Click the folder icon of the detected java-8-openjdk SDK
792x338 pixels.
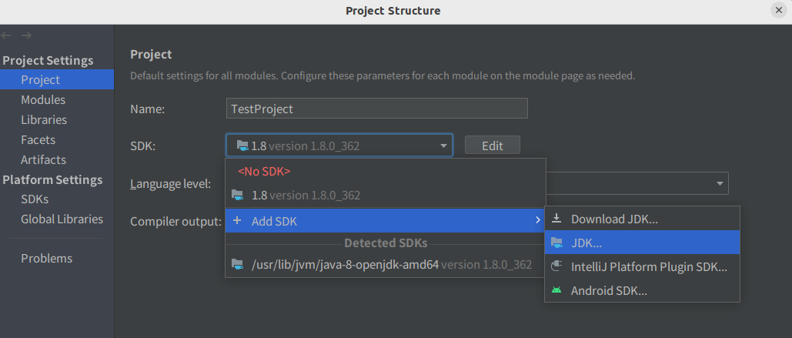pyautogui.click(x=237, y=264)
